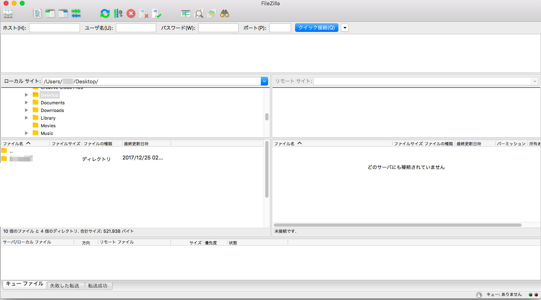Open quick connect history dropdown arrow
Screen dimensions: 541x300
[x=345, y=28]
